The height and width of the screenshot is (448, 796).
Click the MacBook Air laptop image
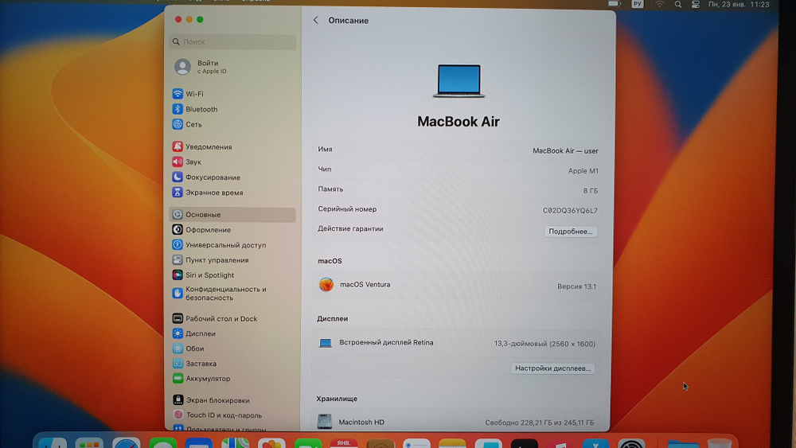pyautogui.click(x=459, y=80)
